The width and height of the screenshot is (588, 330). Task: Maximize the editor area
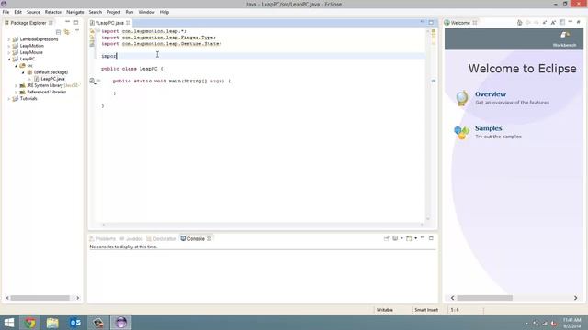(x=431, y=22)
